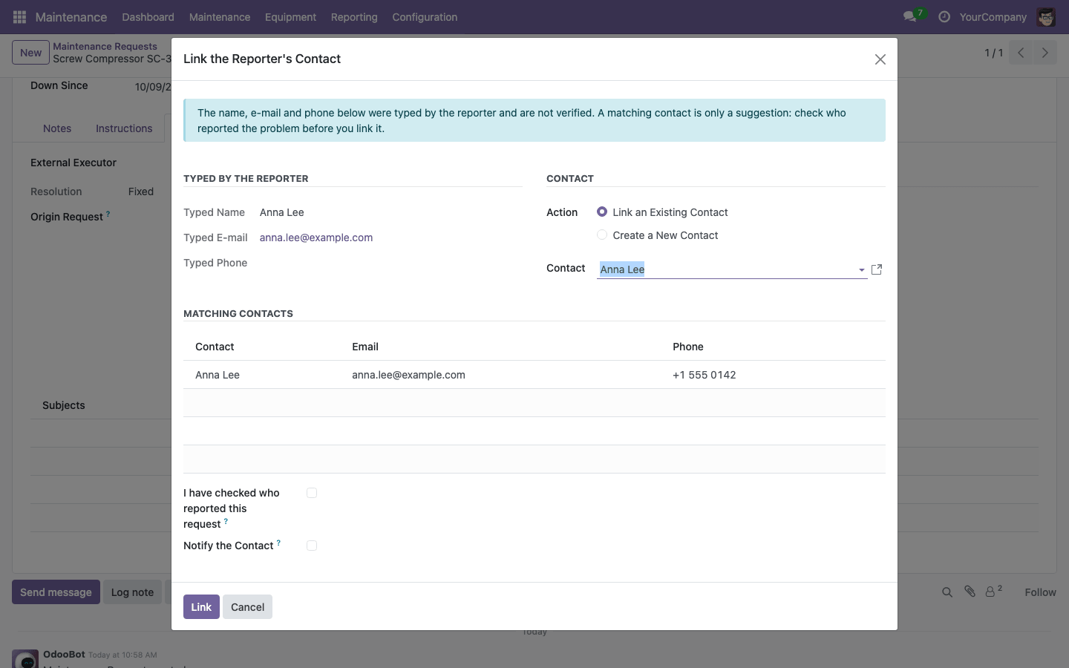Open the activities clock icon
Screen dimensions: 1069x668
click(x=944, y=16)
